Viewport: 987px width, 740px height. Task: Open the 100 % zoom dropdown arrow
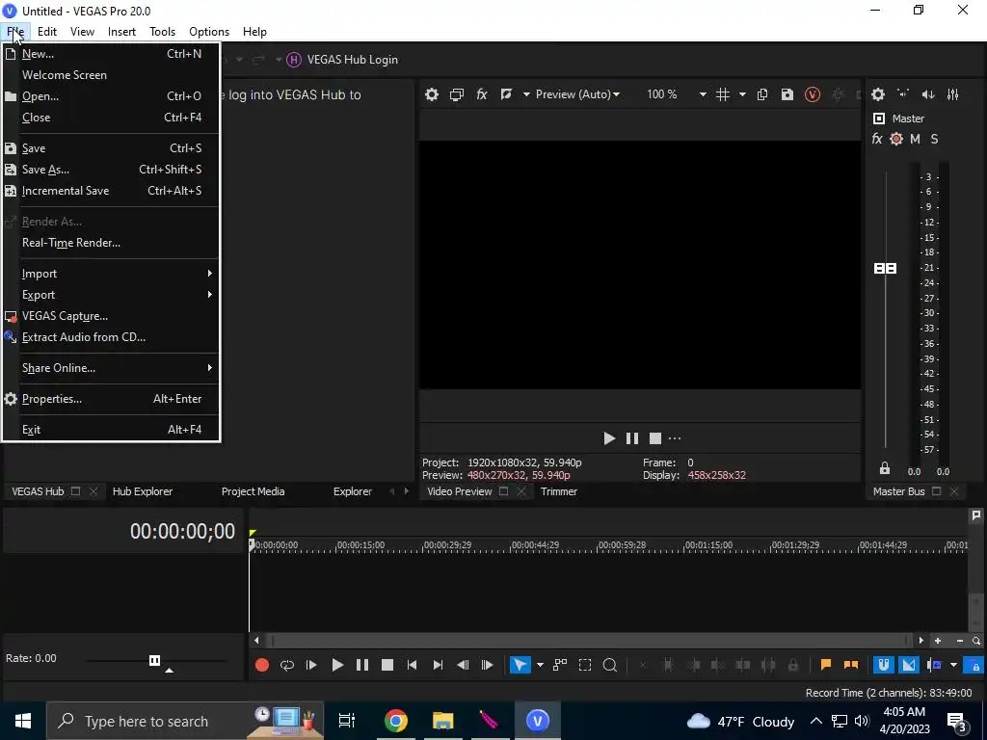[702, 94]
